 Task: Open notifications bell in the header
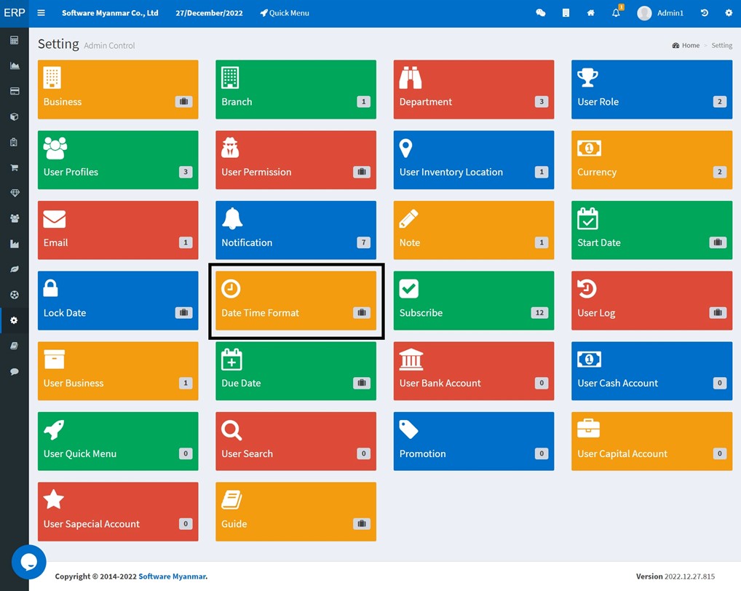point(616,13)
